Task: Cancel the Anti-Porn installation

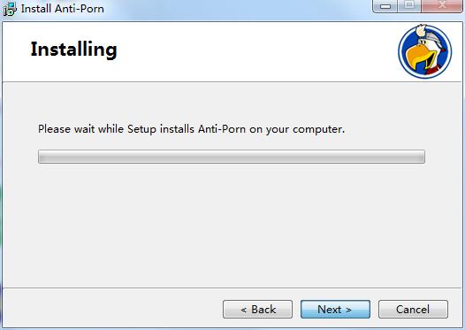Action: [x=413, y=310]
